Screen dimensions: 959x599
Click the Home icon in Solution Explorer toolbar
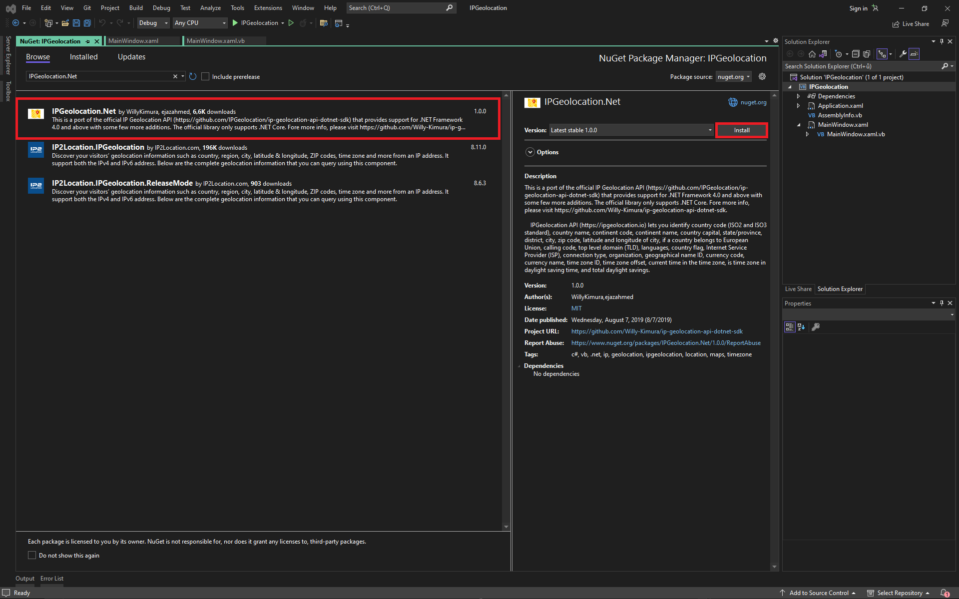[x=812, y=54]
